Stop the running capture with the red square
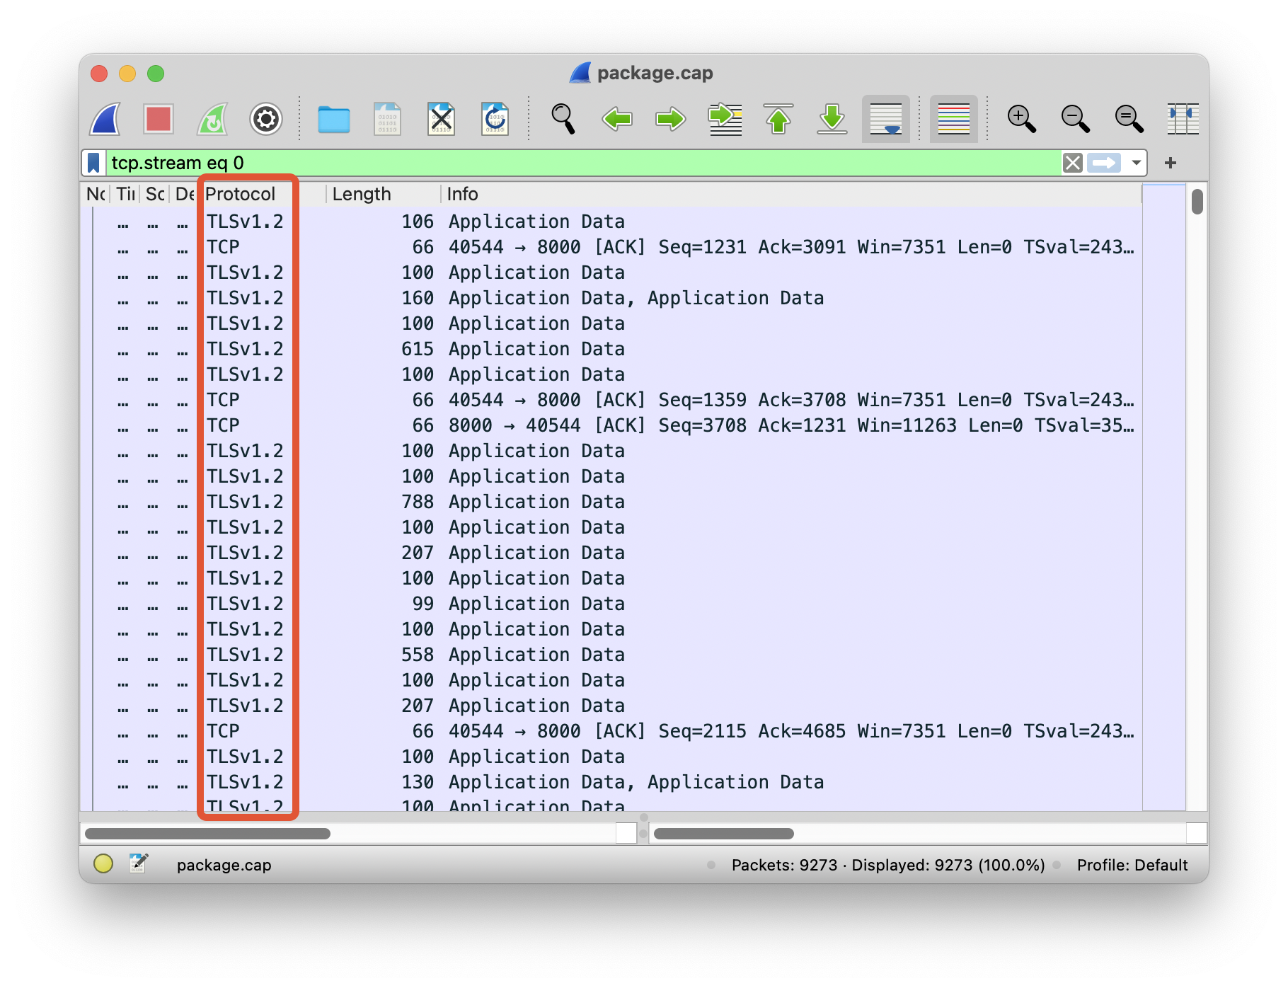 point(158,119)
